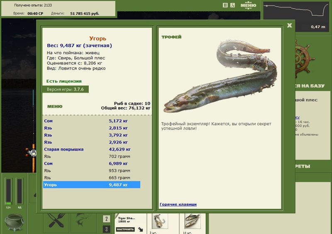This screenshot has width=332, height=234.
Task: Switch to rod slot 3
Action: click(106, 229)
